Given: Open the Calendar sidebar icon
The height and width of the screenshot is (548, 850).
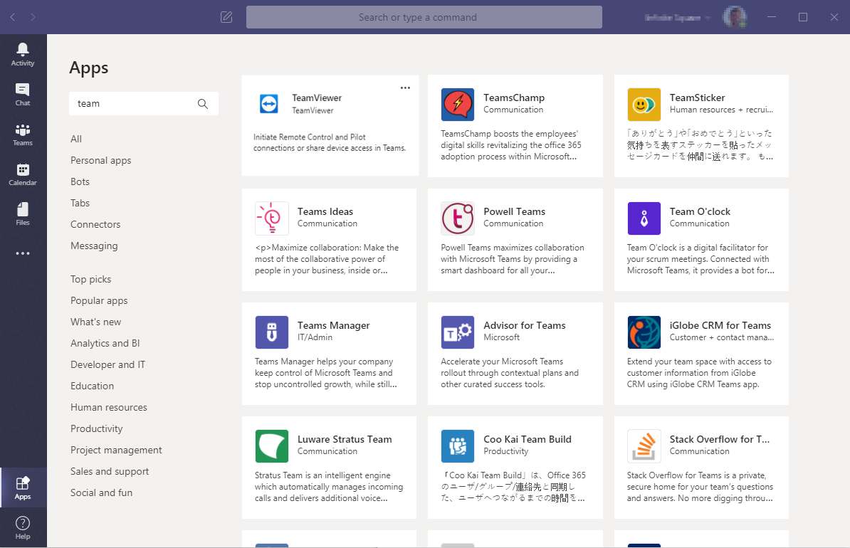Looking at the screenshot, I should tap(23, 173).
